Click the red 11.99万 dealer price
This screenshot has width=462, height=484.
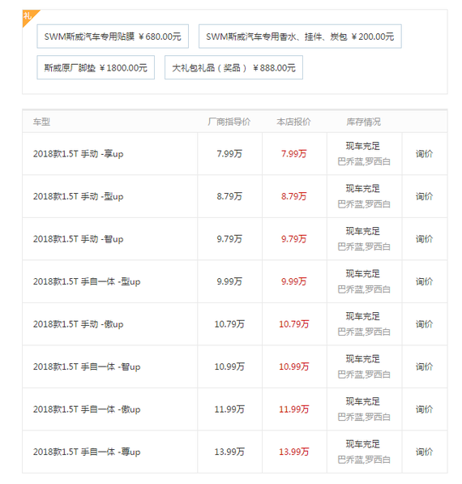point(293,409)
